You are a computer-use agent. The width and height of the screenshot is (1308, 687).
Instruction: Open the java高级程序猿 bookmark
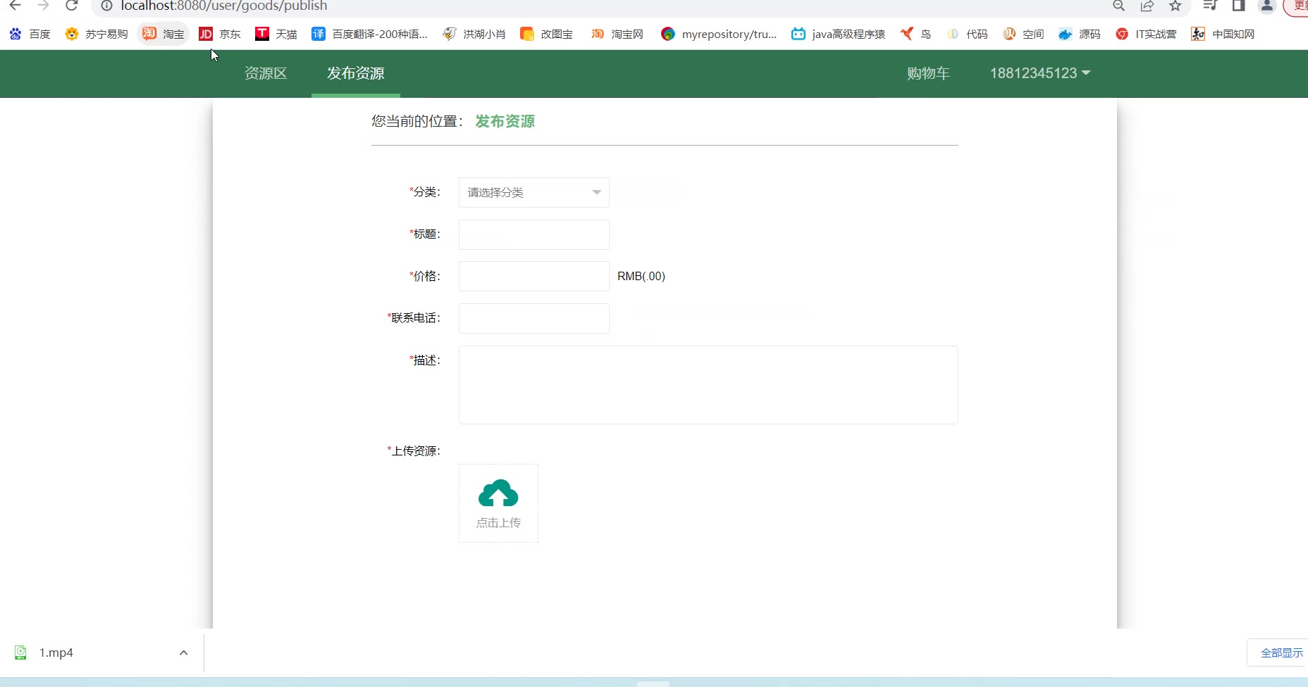click(839, 34)
